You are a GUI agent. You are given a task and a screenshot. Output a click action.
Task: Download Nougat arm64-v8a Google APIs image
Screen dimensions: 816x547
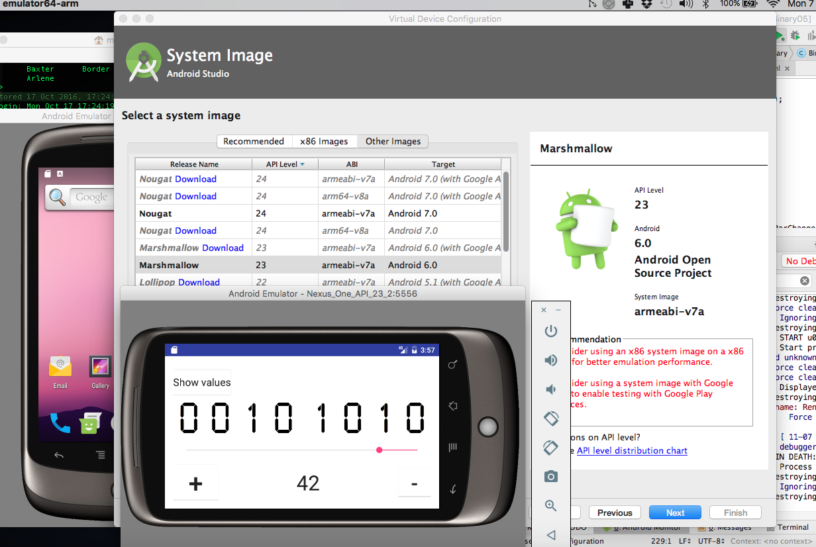tap(196, 196)
